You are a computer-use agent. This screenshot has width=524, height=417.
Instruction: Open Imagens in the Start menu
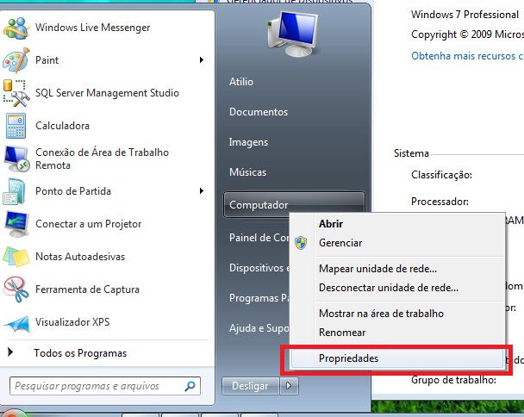[248, 142]
